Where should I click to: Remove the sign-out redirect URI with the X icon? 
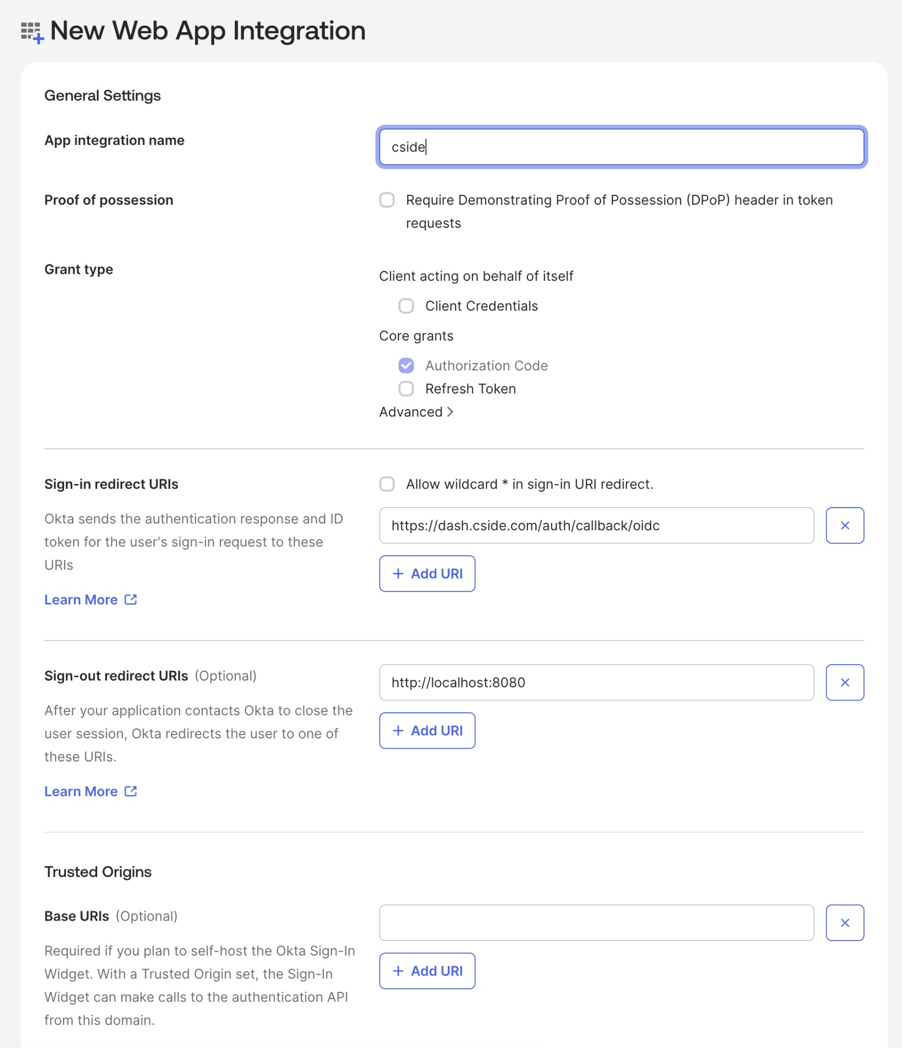tap(844, 682)
